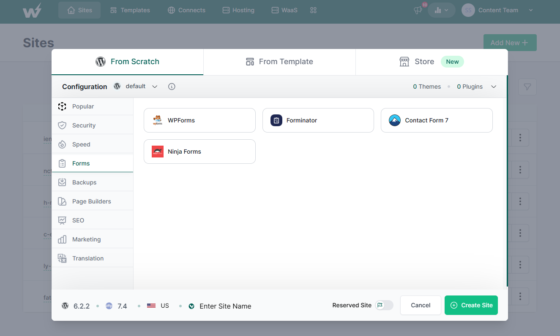The height and width of the screenshot is (336, 560).
Task: Click the Sites page heading
Action: (x=38, y=43)
